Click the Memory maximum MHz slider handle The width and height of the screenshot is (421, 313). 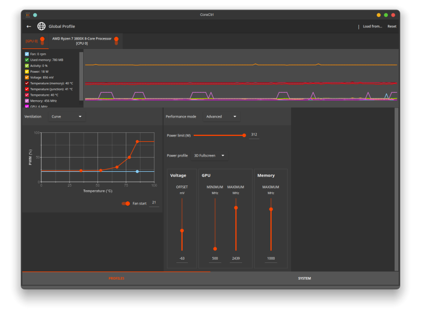(x=271, y=209)
